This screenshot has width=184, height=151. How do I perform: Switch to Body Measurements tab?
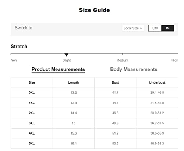134,69
